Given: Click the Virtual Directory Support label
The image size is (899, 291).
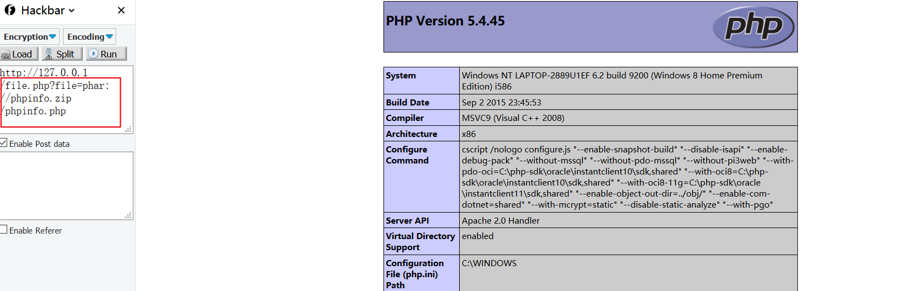Looking at the screenshot, I should (x=420, y=242).
